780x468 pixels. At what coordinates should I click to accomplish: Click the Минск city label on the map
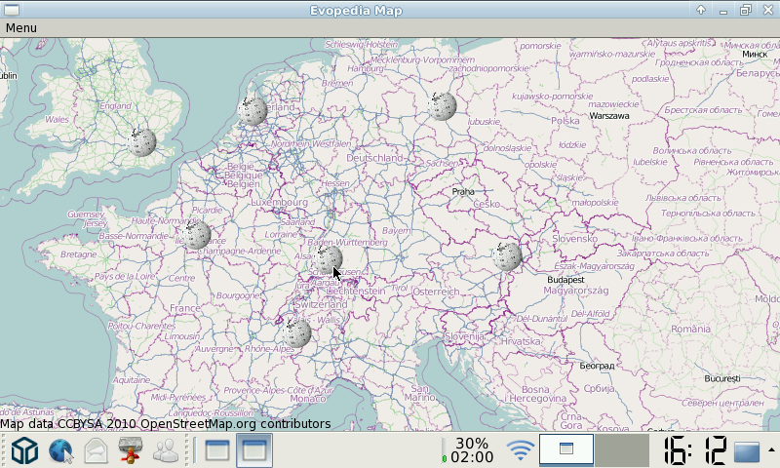(x=755, y=54)
